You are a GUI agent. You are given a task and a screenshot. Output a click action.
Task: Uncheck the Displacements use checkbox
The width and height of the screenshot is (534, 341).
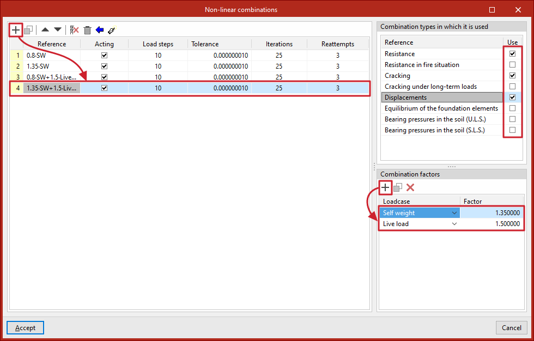(x=512, y=98)
